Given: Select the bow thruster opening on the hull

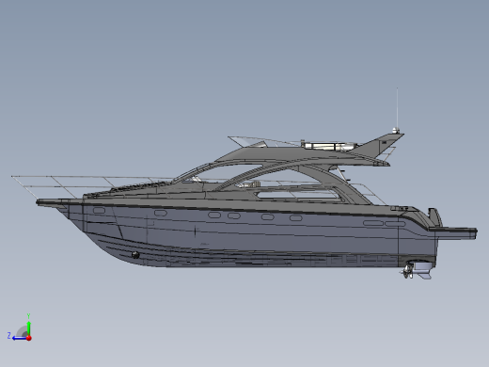Looking at the screenshot, I should (135, 255).
